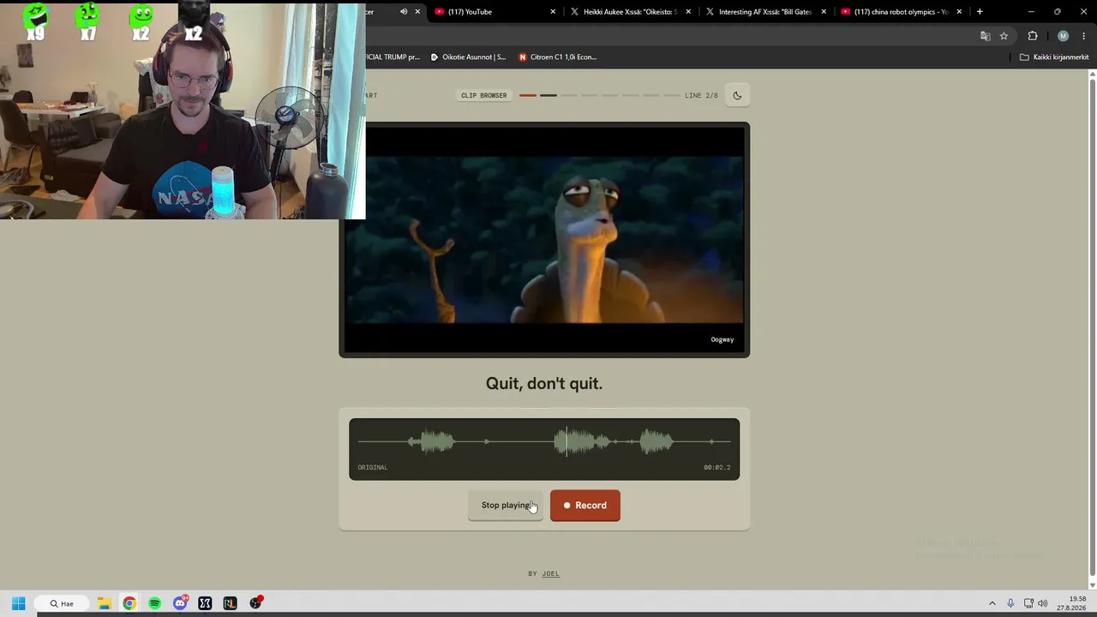This screenshot has width=1097, height=617.
Task: Open the black X-shaped app on the taskbar
Action: point(205,603)
